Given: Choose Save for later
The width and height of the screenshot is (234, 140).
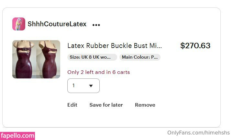Looking at the screenshot, I should coord(106,105).
